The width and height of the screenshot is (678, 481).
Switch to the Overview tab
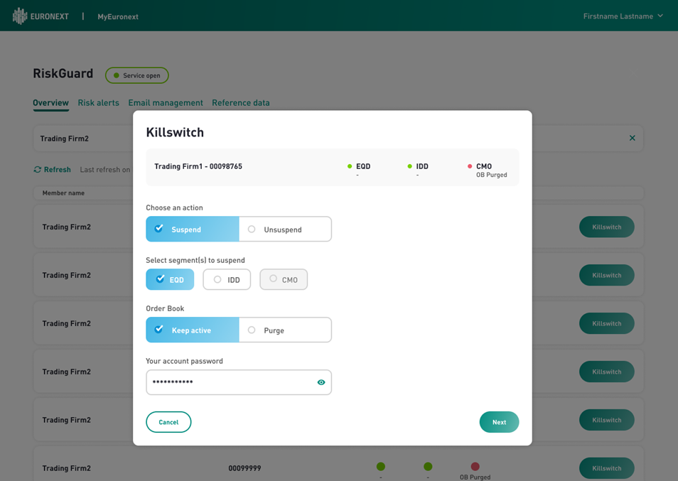click(x=50, y=103)
